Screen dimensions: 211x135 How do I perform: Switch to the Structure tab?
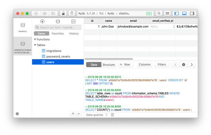[x=109, y=65]
